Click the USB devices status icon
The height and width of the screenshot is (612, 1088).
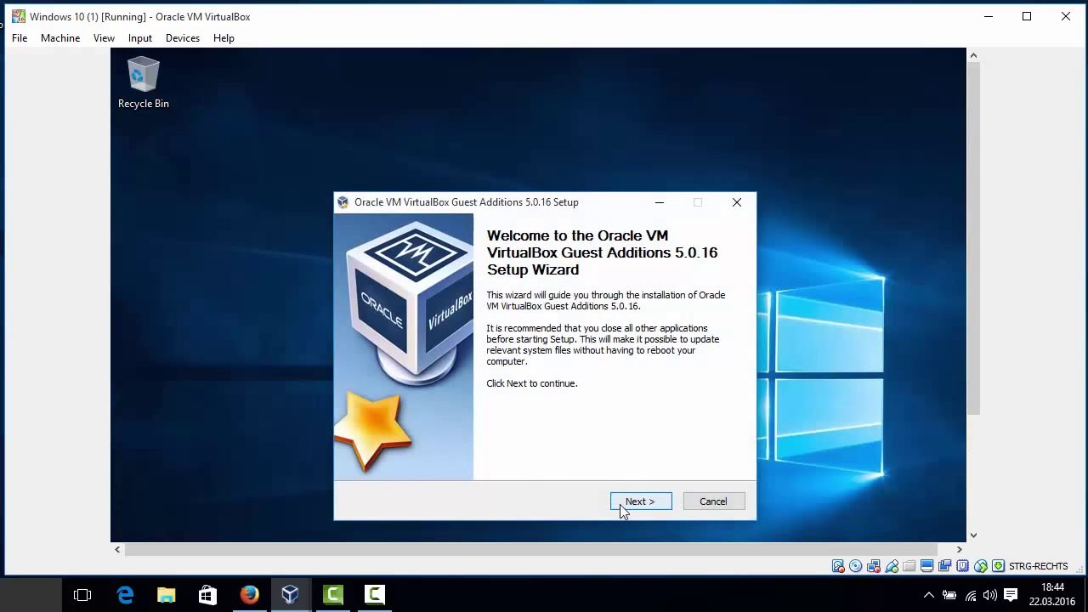[892, 566]
